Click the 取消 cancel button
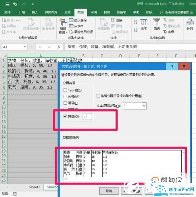The width and height of the screenshot is (196, 197). pyautogui.click(x=109, y=191)
